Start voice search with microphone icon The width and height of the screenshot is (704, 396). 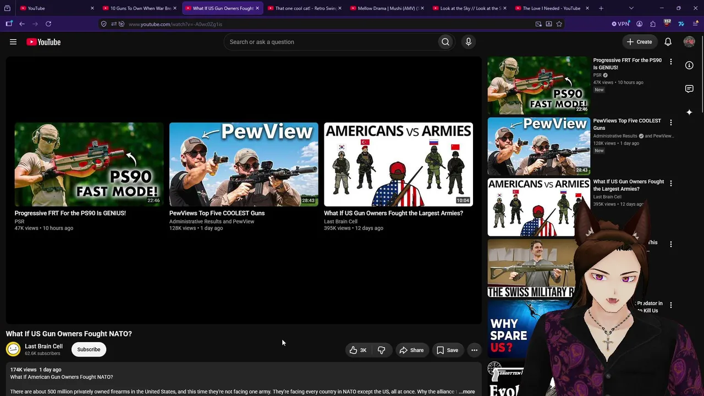click(469, 42)
